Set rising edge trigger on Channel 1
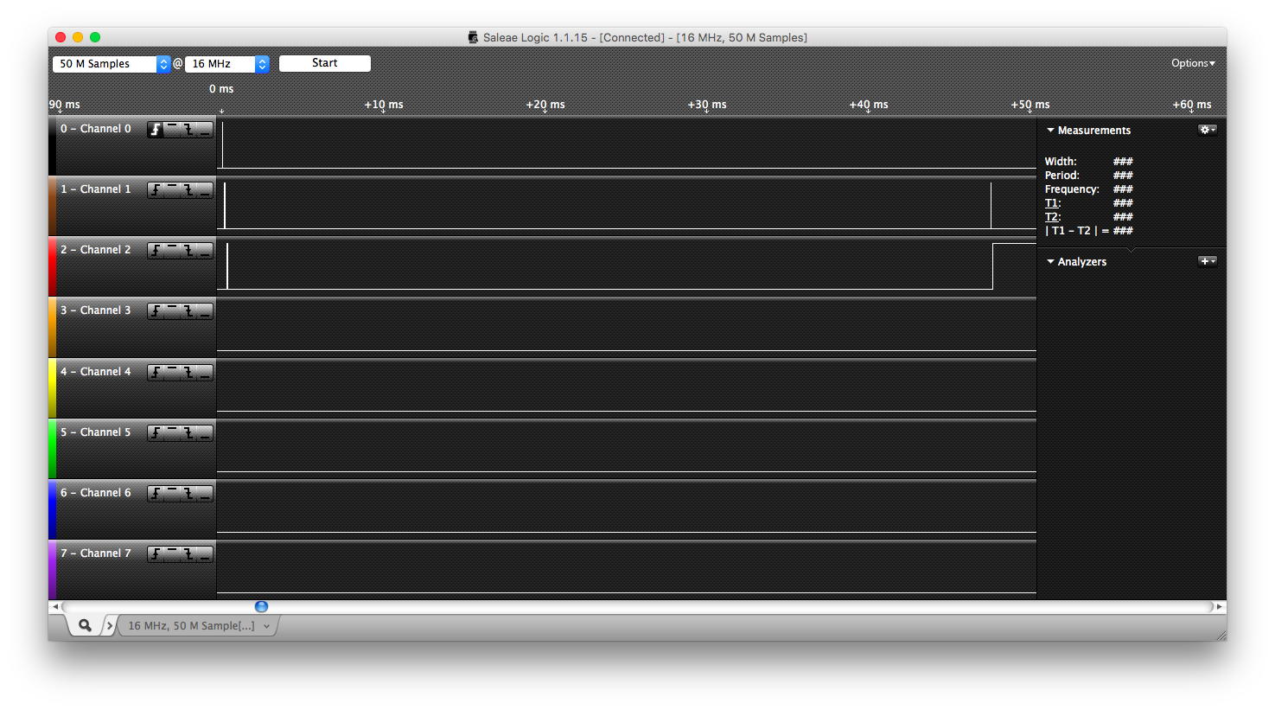 point(156,190)
